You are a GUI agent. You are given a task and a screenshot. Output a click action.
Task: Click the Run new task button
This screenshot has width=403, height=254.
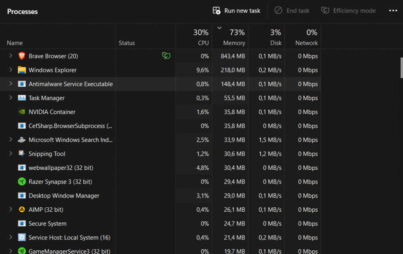point(237,11)
